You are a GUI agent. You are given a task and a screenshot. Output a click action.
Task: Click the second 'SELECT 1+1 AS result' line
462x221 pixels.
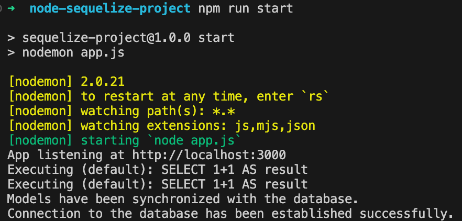pyautogui.click(x=158, y=184)
